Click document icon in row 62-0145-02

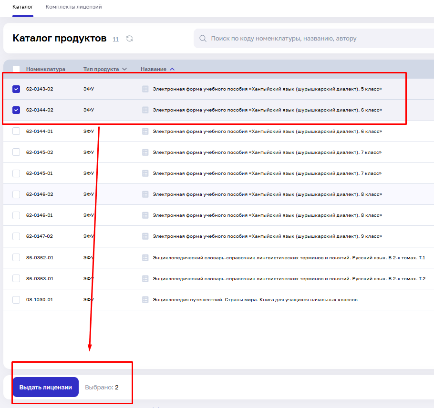pyautogui.click(x=145, y=153)
